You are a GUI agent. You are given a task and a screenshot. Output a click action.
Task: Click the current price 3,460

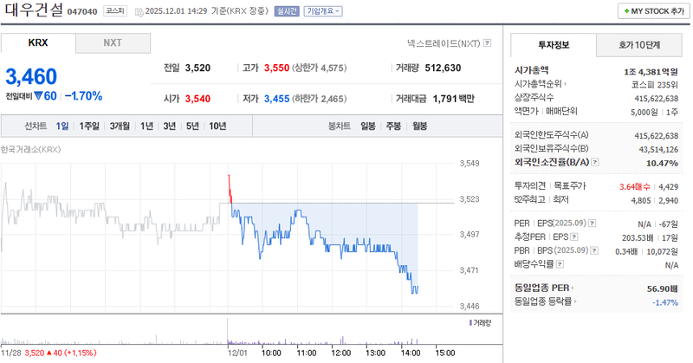[x=31, y=76]
